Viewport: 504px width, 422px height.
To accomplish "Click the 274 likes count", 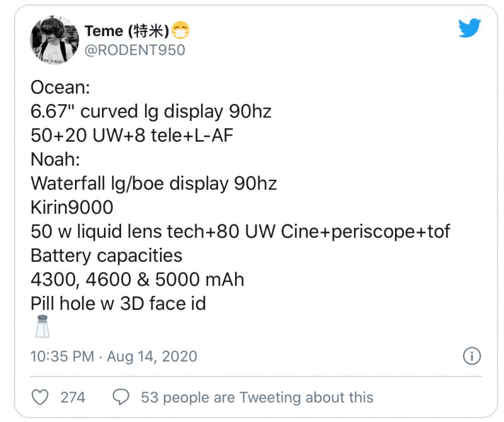I will [73, 397].
